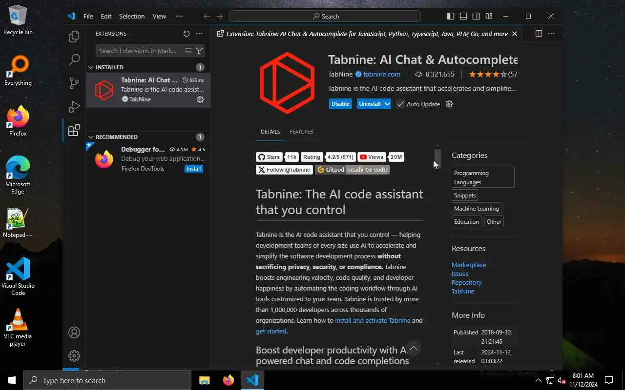Viewport: 625px width, 390px height.
Task: Click the GitHub Stars 11k badge
Action: click(277, 157)
